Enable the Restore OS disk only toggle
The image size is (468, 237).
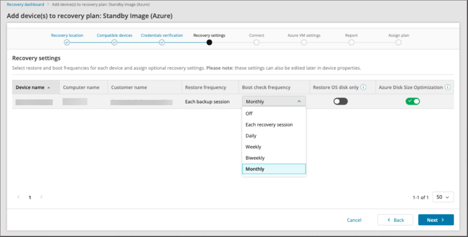[341, 102]
